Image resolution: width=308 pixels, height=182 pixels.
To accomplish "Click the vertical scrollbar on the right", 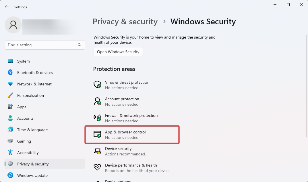I will click(x=307, y=86).
